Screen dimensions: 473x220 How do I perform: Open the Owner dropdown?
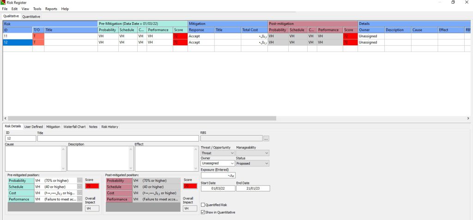[x=218, y=163]
